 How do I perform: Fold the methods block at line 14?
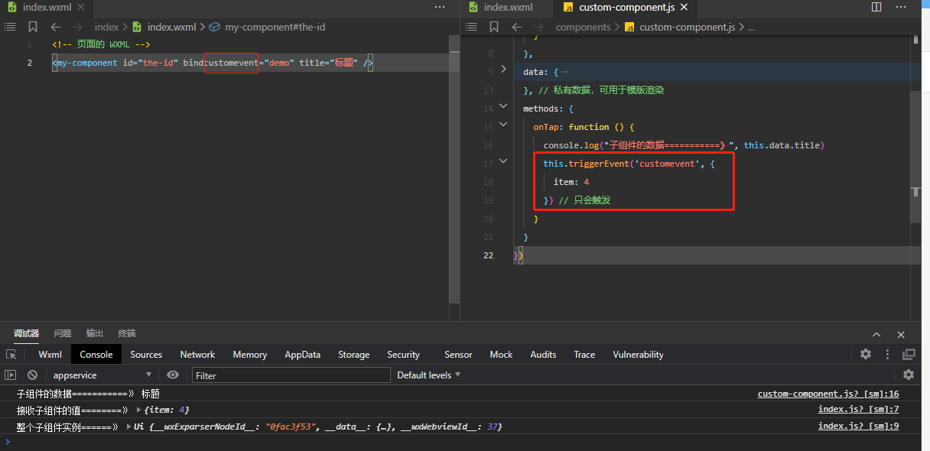click(x=503, y=106)
